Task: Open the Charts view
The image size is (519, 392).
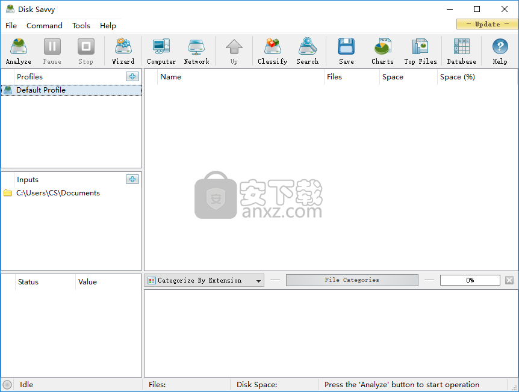Action: [x=382, y=51]
